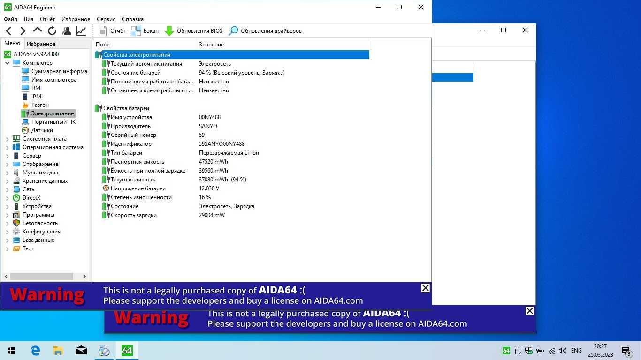Select the Напряжение батареи row
This screenshot has height=360, width=641.
point(232,188)
